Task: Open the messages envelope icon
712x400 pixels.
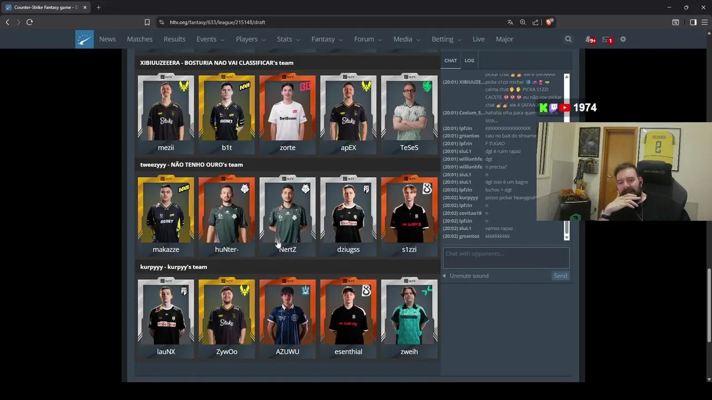Action: [x=607, y=39]
